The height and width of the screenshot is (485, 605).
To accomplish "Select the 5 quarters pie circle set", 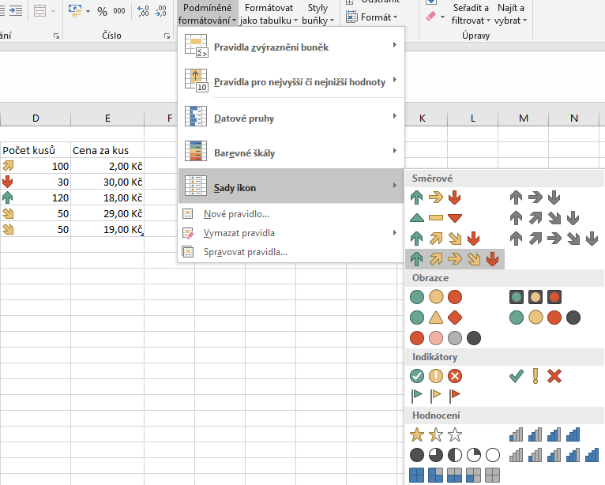I will [x=454, y=455].
